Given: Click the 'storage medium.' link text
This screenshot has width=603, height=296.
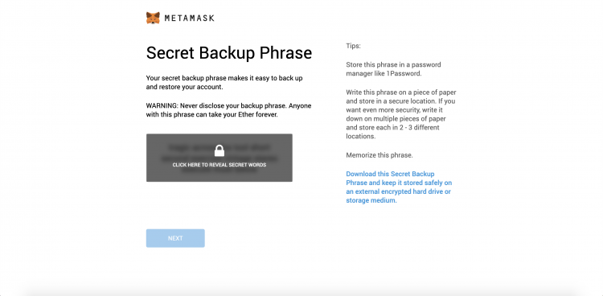Looking at the screenshot, I should [x=371, y=200].
